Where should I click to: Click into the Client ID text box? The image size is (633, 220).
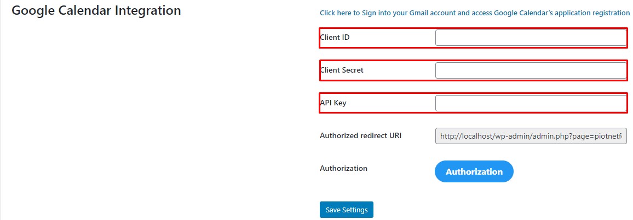tap(531, 38)
